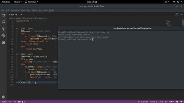Click line number 26 in gutter
The image size is (184, 103).
[x=11, y=85]
